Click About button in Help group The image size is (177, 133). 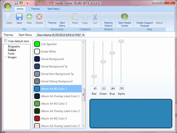[159, 23]
